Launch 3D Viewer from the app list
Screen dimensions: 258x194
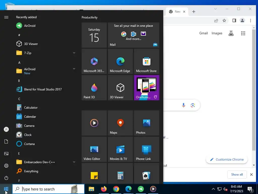pos(46,44)
